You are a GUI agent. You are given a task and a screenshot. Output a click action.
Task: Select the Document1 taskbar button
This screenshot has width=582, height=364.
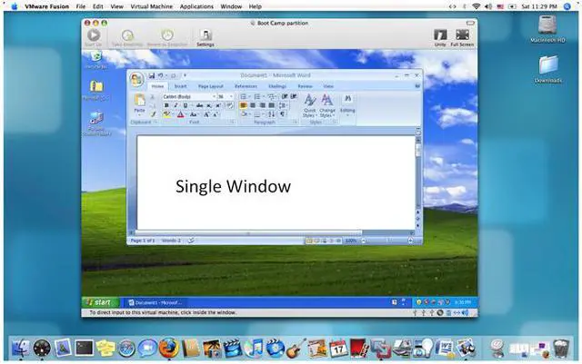tap(156, 303)
